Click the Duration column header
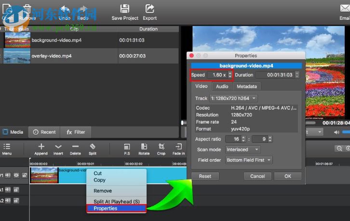 point(148,29)
